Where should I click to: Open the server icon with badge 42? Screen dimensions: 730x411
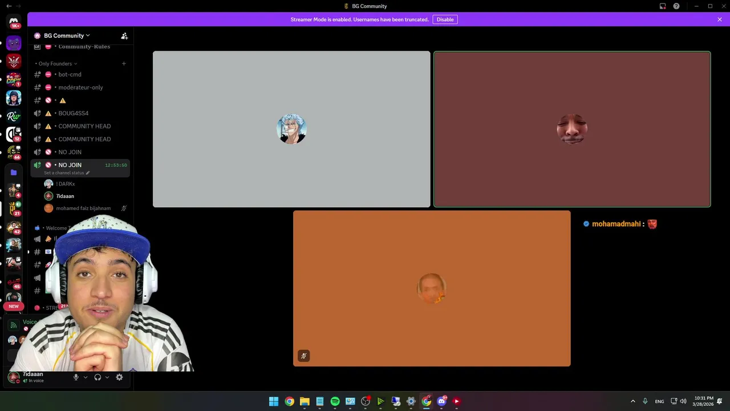(14, 227)
